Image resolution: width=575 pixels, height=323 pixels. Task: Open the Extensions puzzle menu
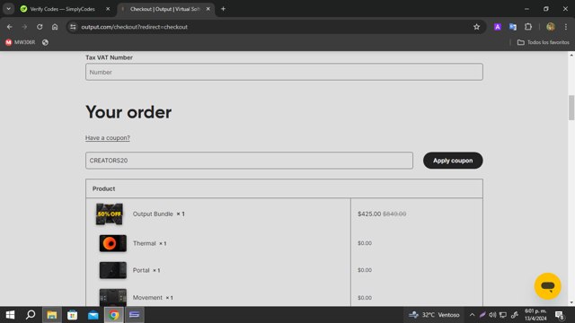(528, 27)
